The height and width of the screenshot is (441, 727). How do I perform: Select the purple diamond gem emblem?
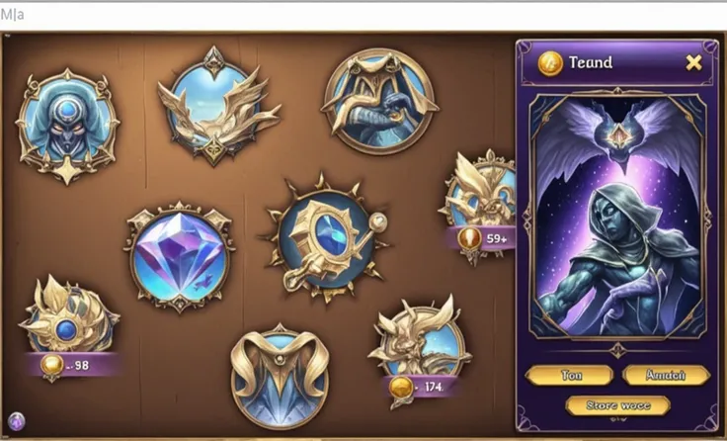point(180,257)
